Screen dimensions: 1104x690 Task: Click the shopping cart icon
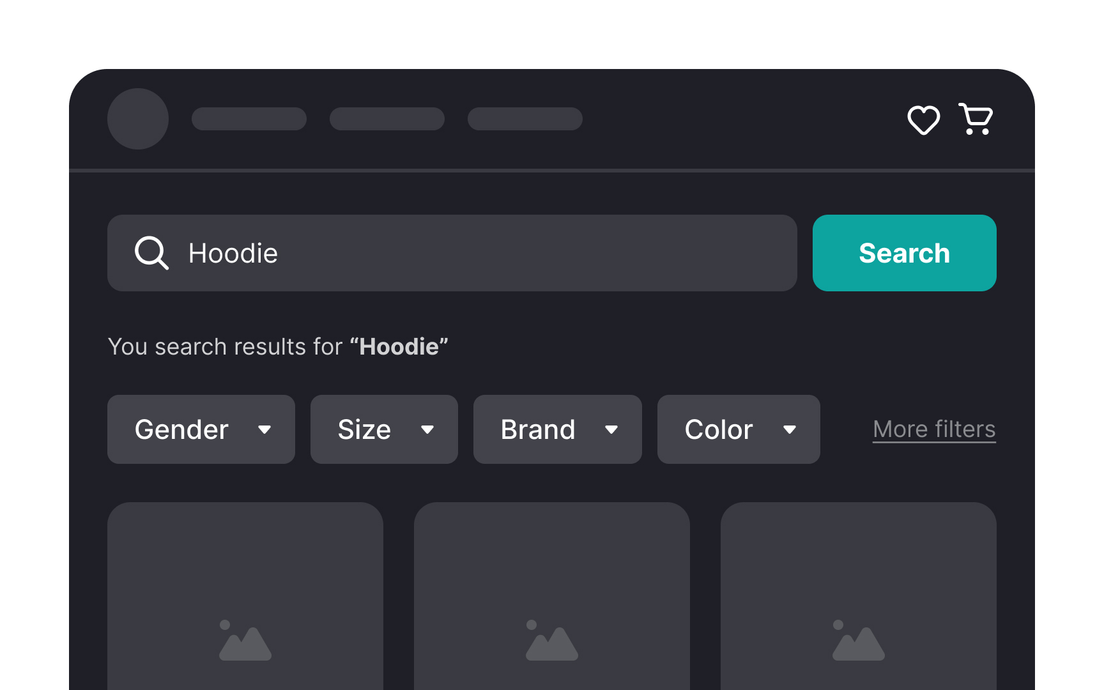coord(975,119)
